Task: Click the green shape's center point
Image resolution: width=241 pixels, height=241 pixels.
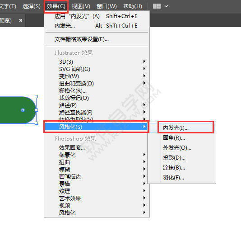Action: coord(23,110)
